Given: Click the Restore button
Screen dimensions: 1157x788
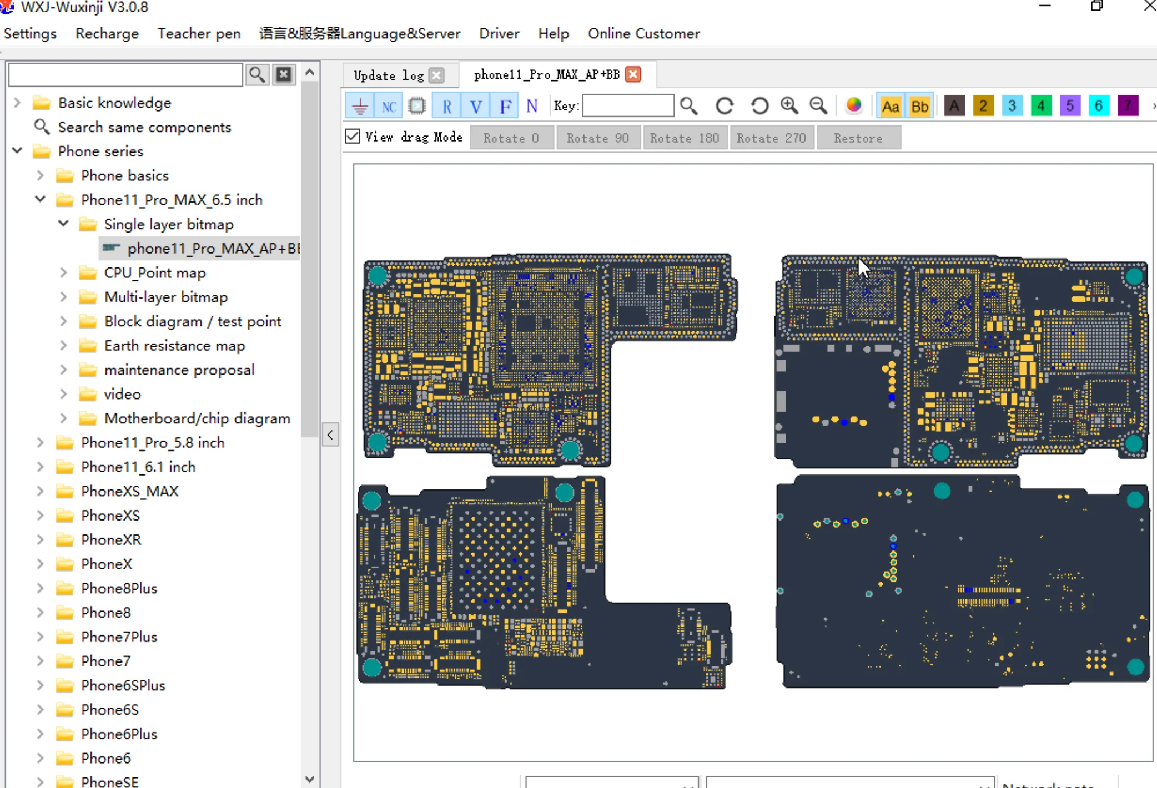Looking at the screenshot, I should [x=858, y=138].
